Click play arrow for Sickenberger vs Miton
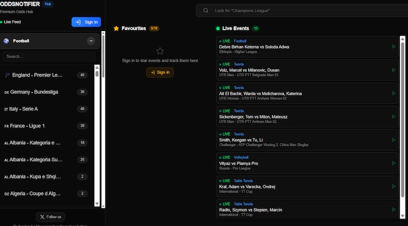The width and height of the screenshot is (408, 226). [x=394, y=117]
